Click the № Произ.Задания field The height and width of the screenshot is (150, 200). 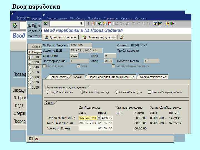tap(81, 45)
